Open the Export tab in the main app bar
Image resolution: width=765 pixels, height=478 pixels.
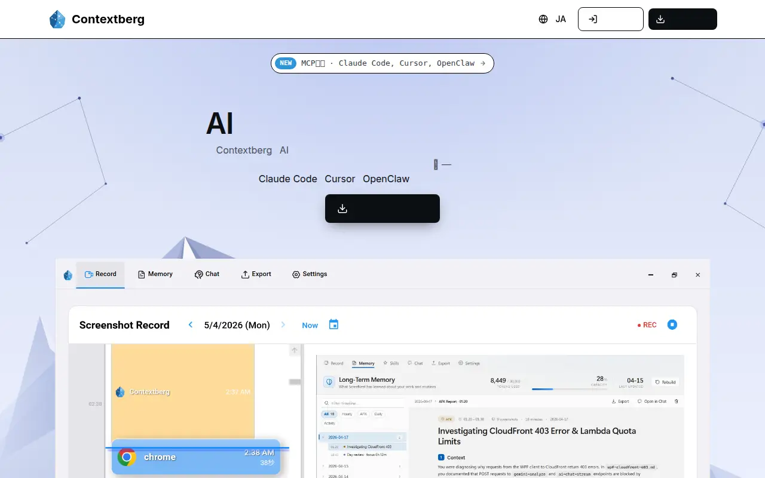tap(256, 274)
